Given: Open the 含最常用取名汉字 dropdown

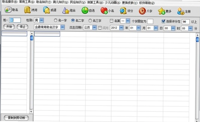Looking at the screenshot, I should [x=62, y=27].
